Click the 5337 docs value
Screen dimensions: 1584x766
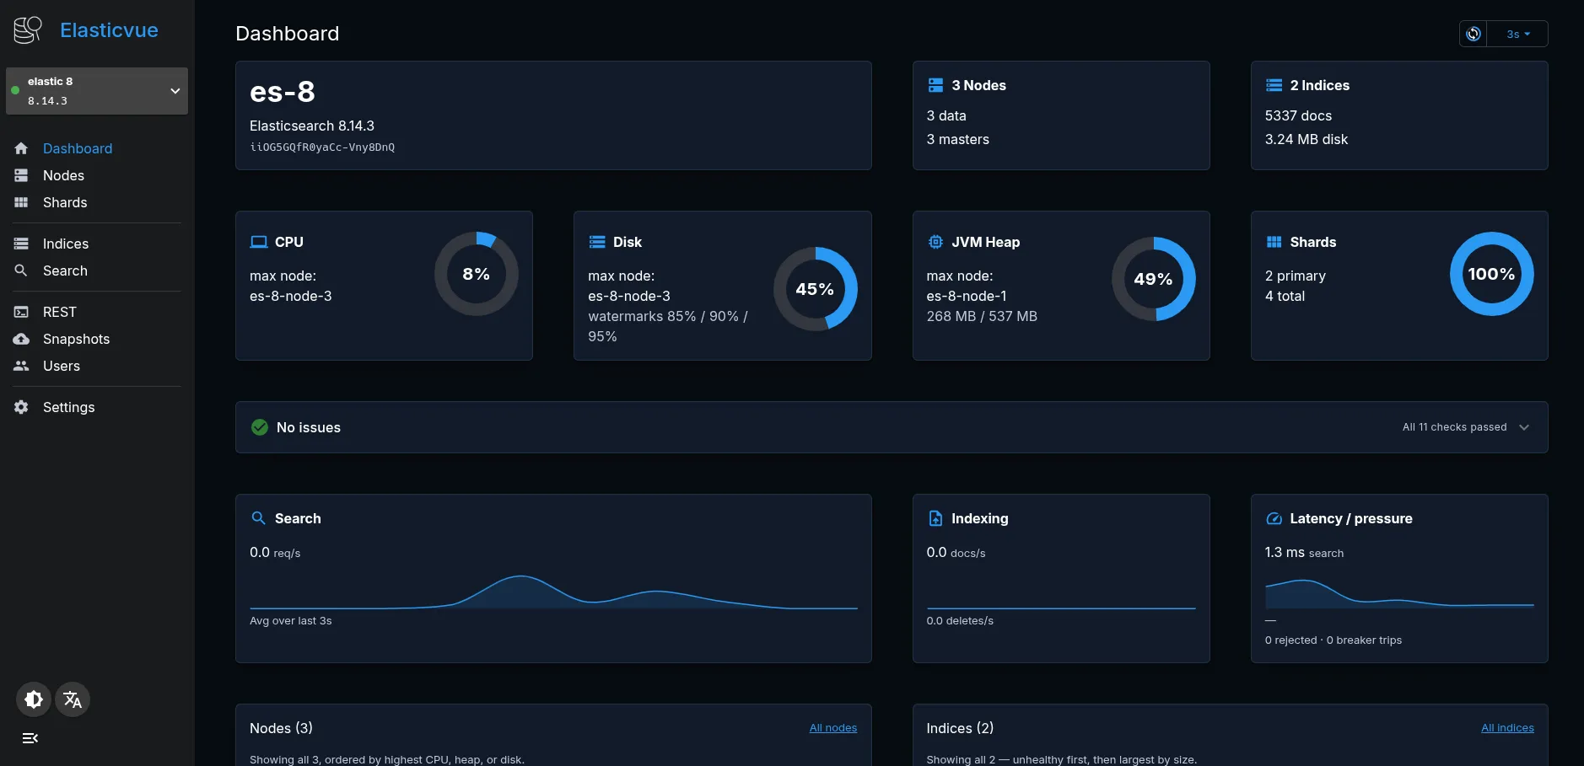[1298, 115]
